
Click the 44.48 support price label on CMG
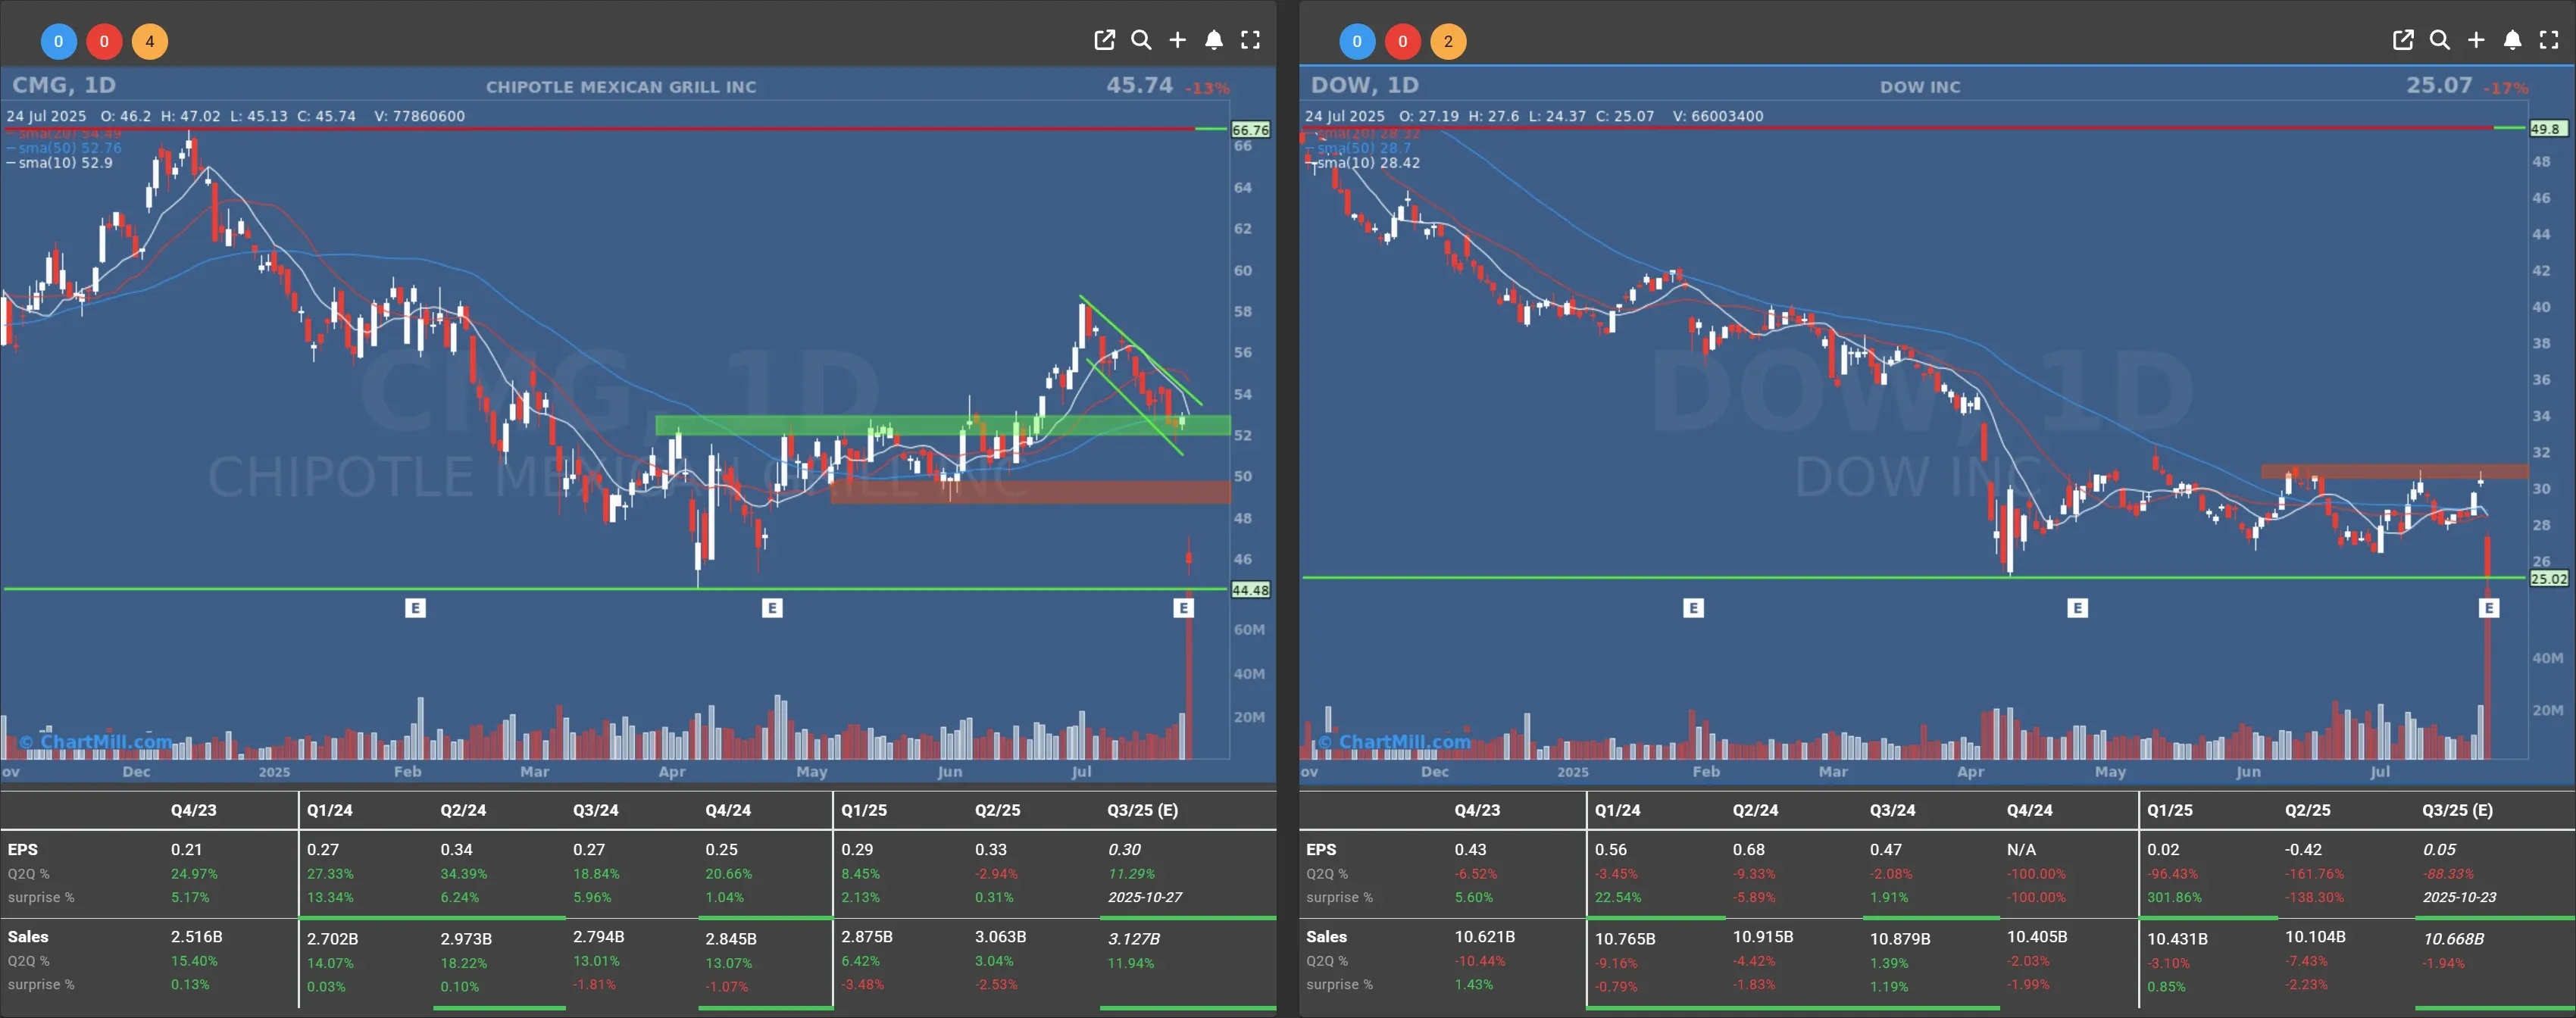click(1250, 590)
